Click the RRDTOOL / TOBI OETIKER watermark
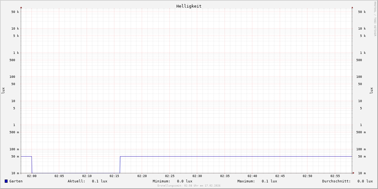Viewport: 378px width, 189px height. coord(375,19)
